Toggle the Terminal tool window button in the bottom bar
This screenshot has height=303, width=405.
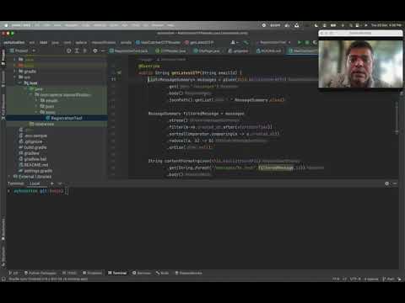pyautogui.click(x=117, y=273)
